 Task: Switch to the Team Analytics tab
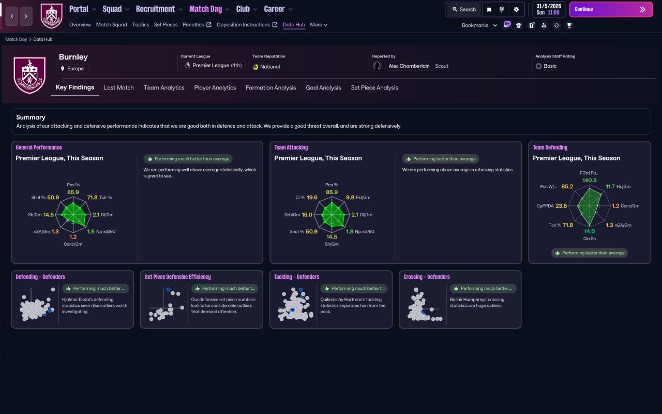[164, 88]
